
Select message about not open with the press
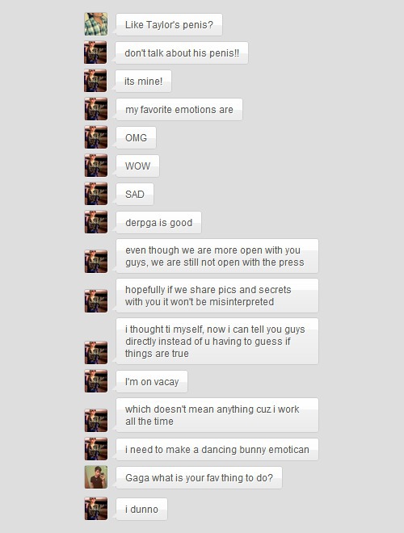pos(217,256)
